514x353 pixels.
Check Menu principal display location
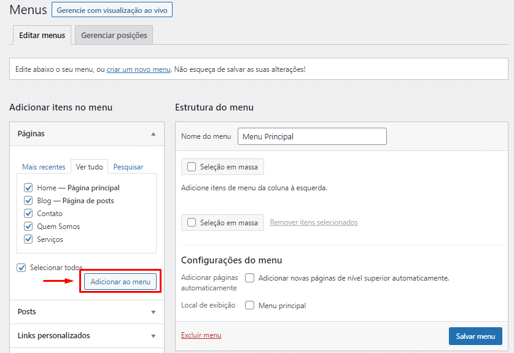(250, 305)
